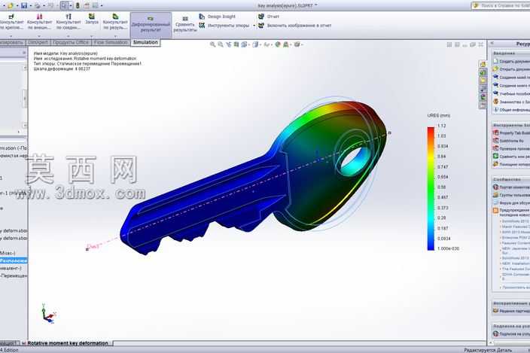Open Консультант по соединениям advisor
Screen dimensions: 530x353
69,22
